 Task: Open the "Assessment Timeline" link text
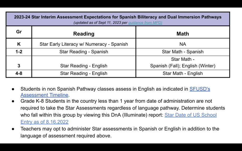[44, 95]
